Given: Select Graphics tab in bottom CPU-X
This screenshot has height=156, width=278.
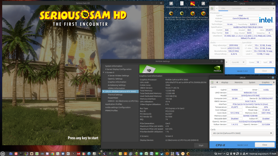Looking at the screenshot, I should point(265,83).
